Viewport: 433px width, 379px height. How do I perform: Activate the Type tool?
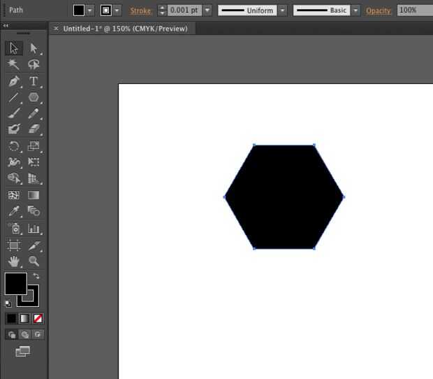[x=34, y=81]
